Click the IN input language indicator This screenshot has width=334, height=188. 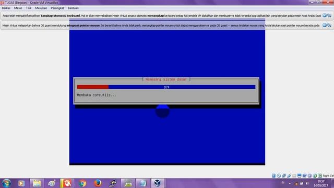pyautogui.click(x=283, y=183)
